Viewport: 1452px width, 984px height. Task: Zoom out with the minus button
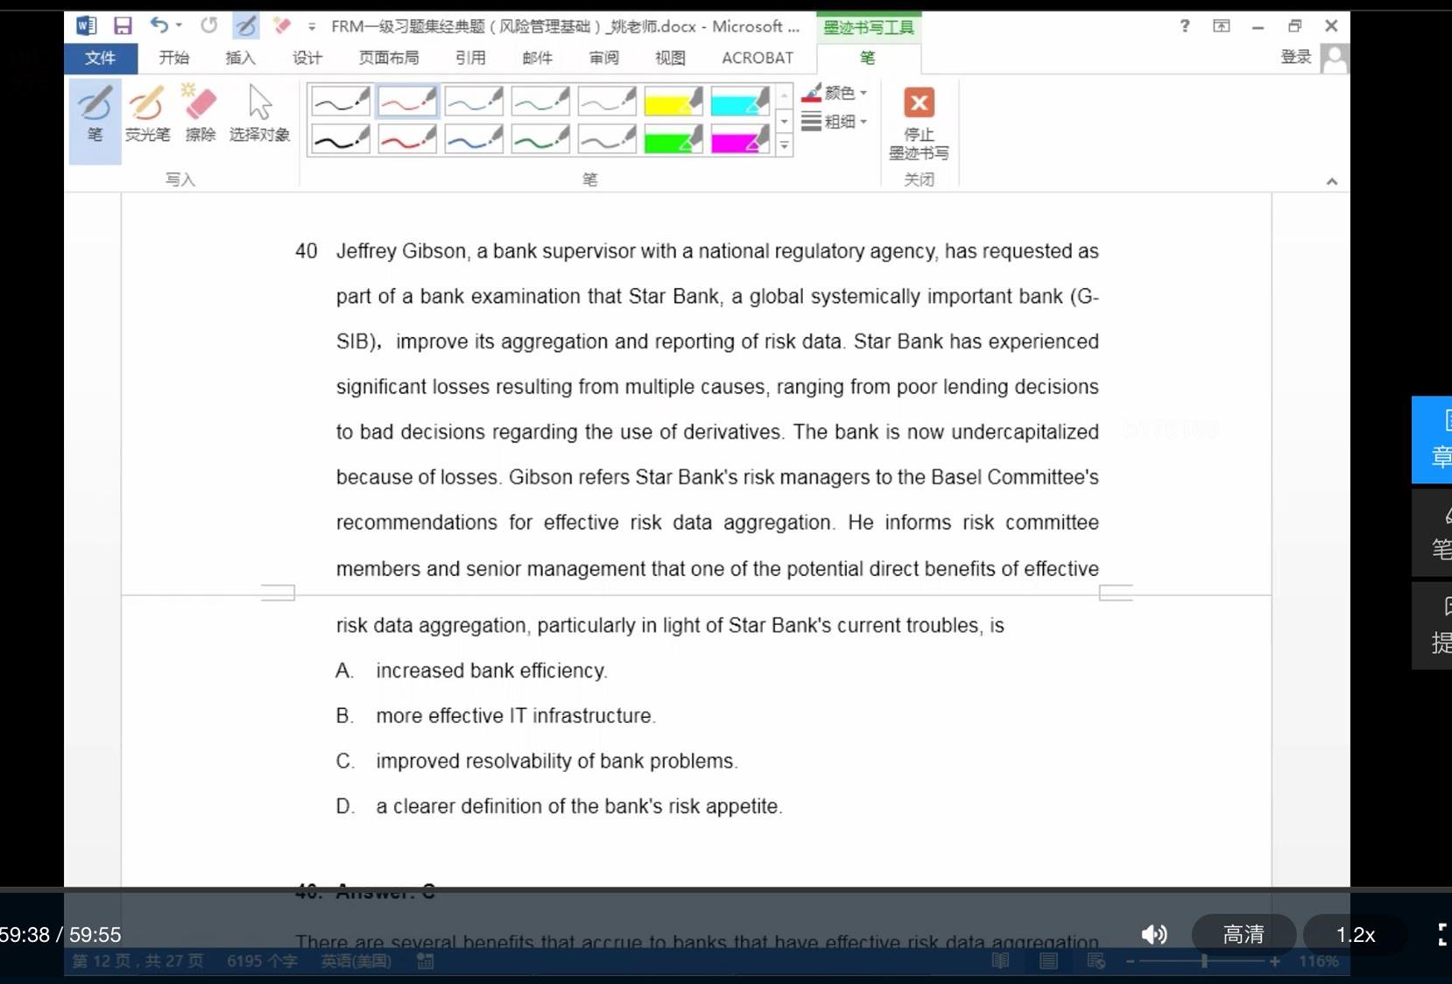click(1130, 961)
